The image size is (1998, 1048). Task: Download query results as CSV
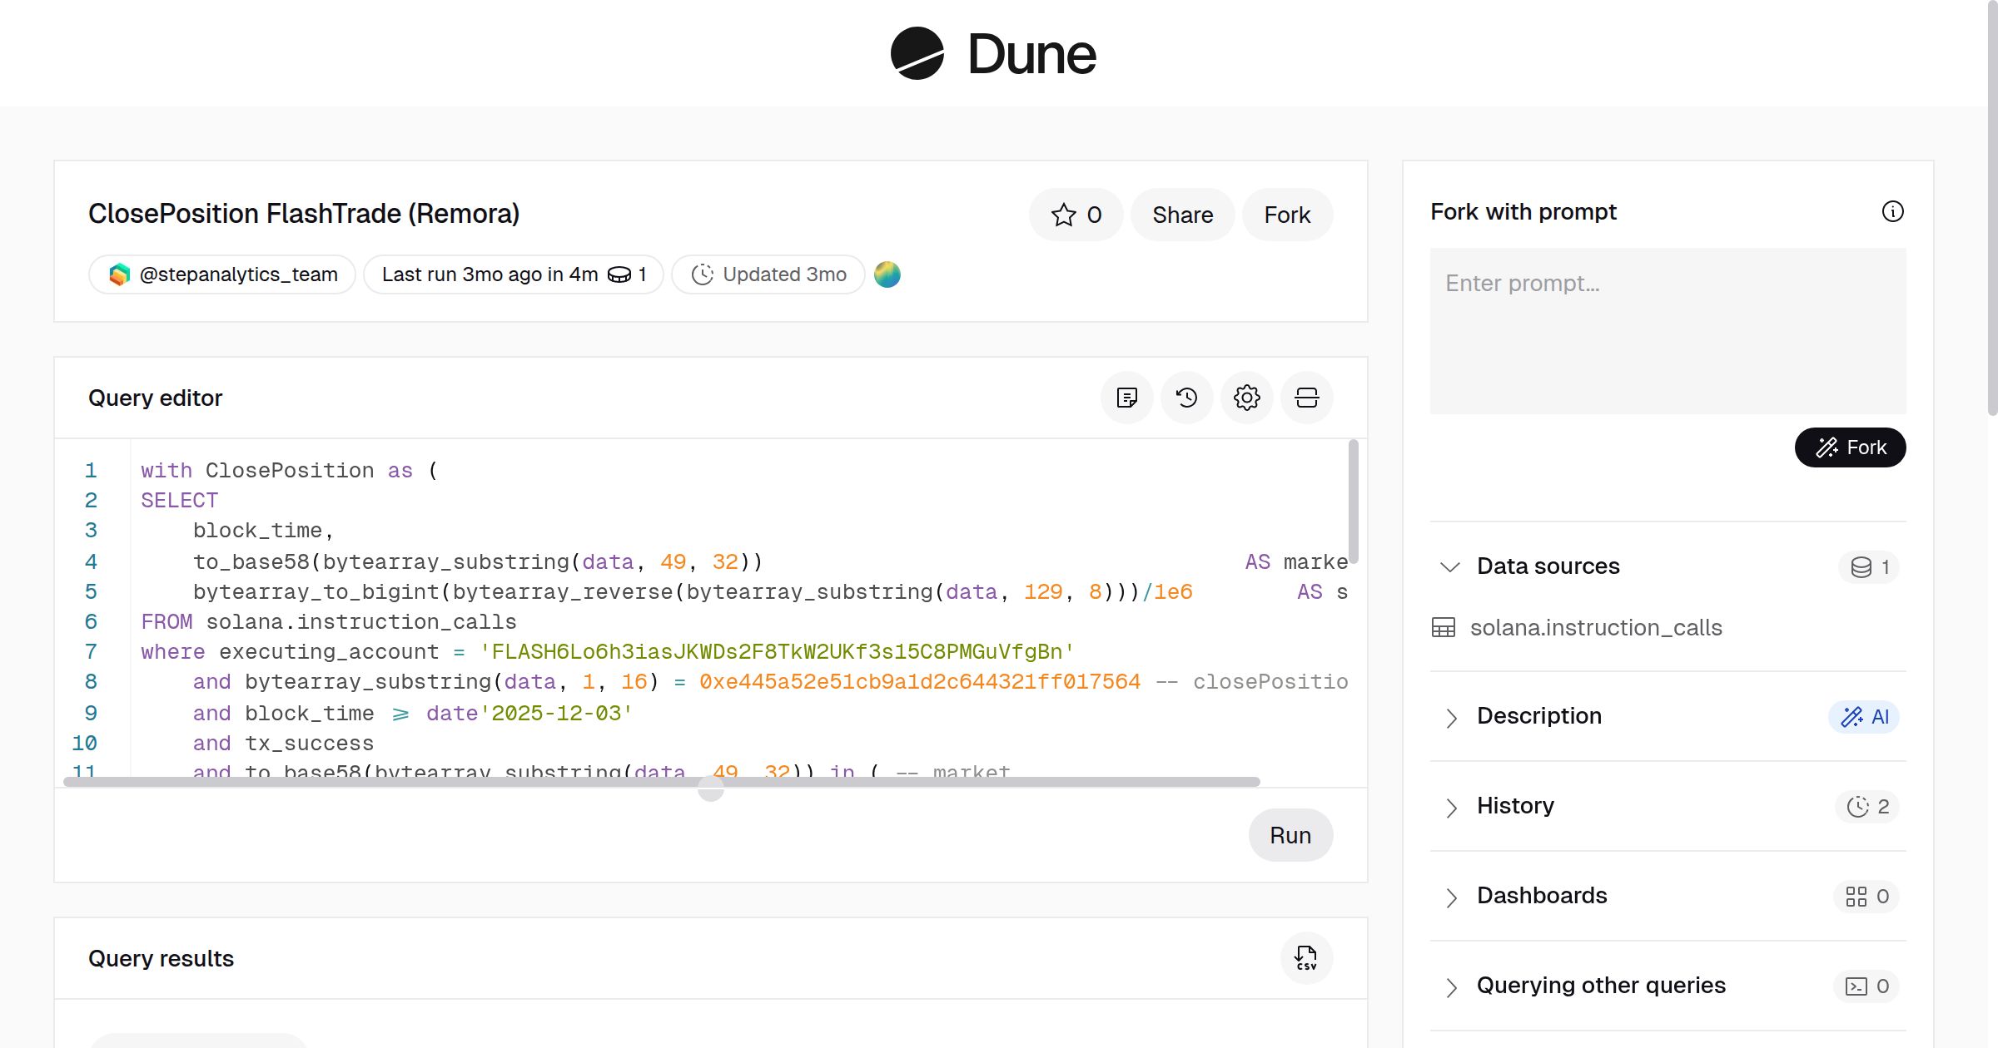[x=1306, y=958]
